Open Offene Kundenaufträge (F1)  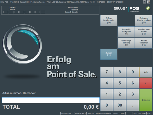click(x=109, y=21)
